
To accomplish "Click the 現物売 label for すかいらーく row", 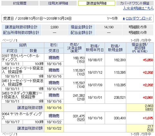I will (x=54, y=58).
